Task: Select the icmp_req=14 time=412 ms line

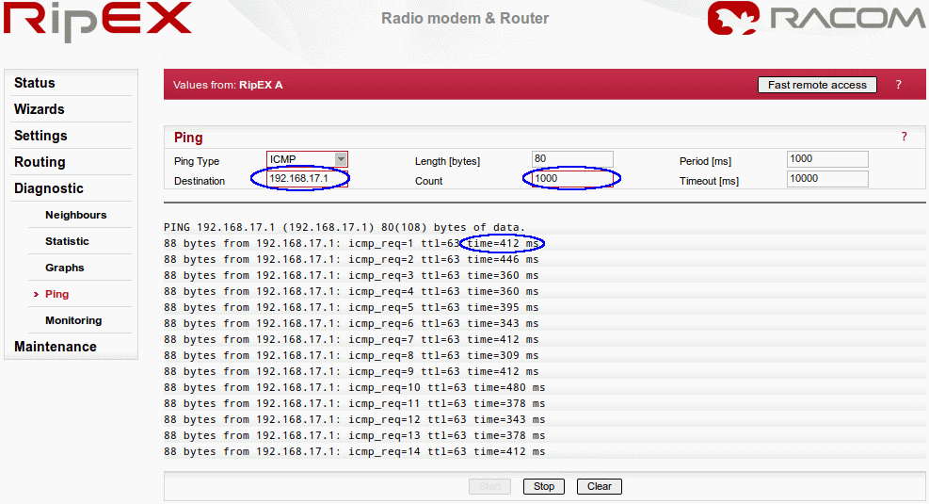Action: (x=354, y=451)
